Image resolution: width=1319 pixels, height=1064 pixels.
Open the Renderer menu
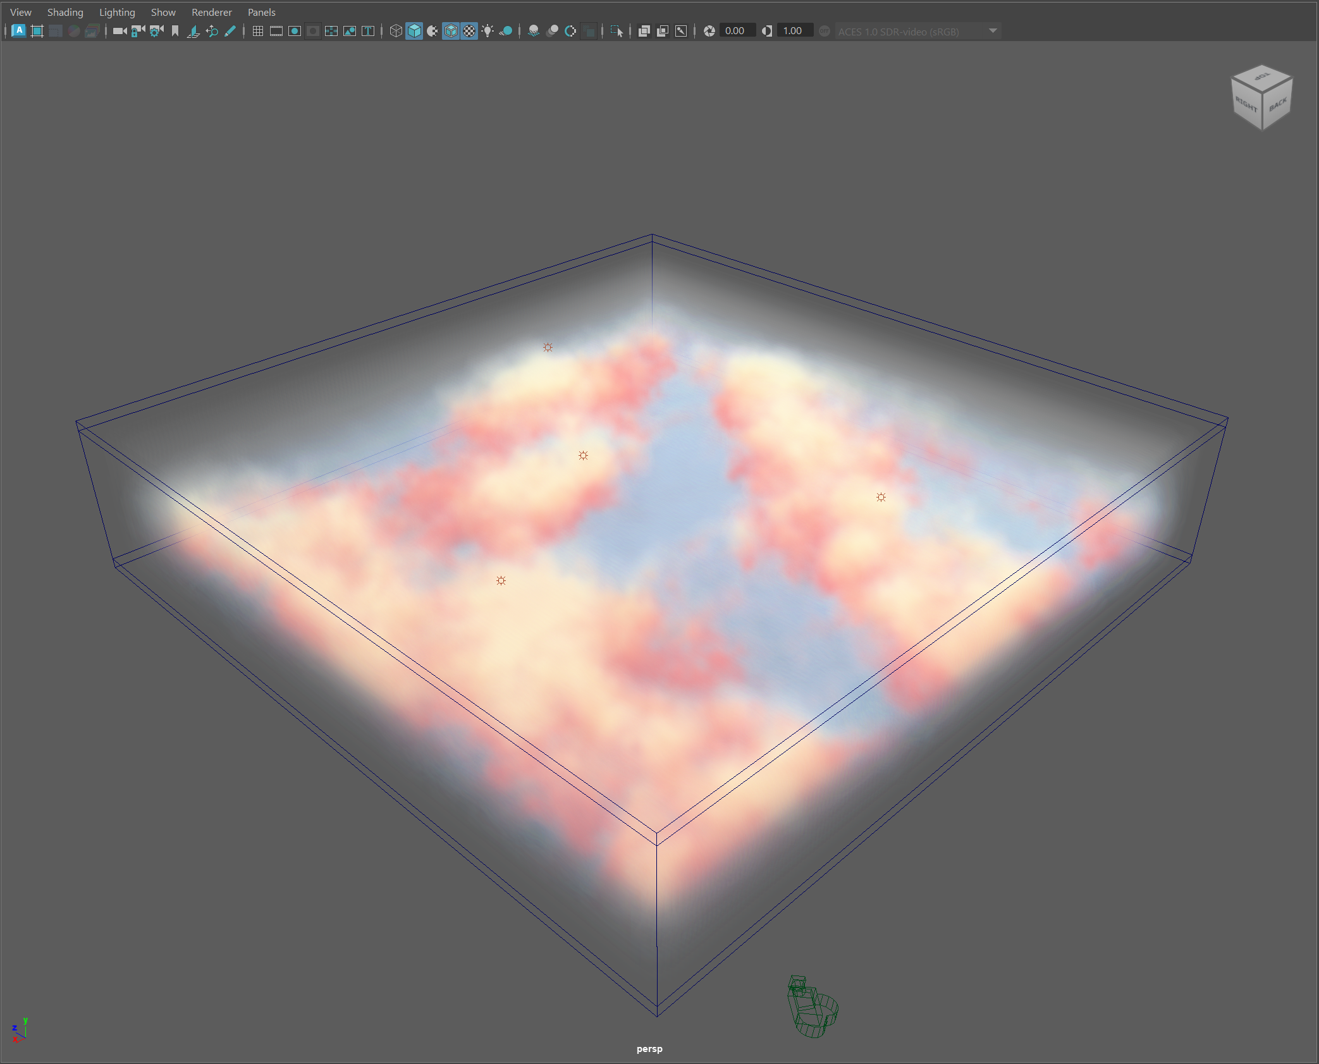coord(211,12)
